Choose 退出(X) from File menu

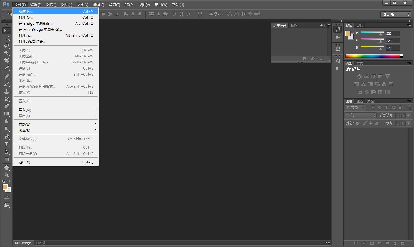[x=56, y=162]
